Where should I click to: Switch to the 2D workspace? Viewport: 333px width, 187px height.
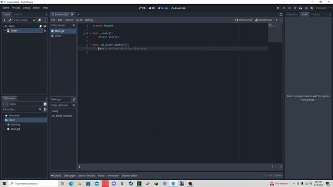(142, 8)
